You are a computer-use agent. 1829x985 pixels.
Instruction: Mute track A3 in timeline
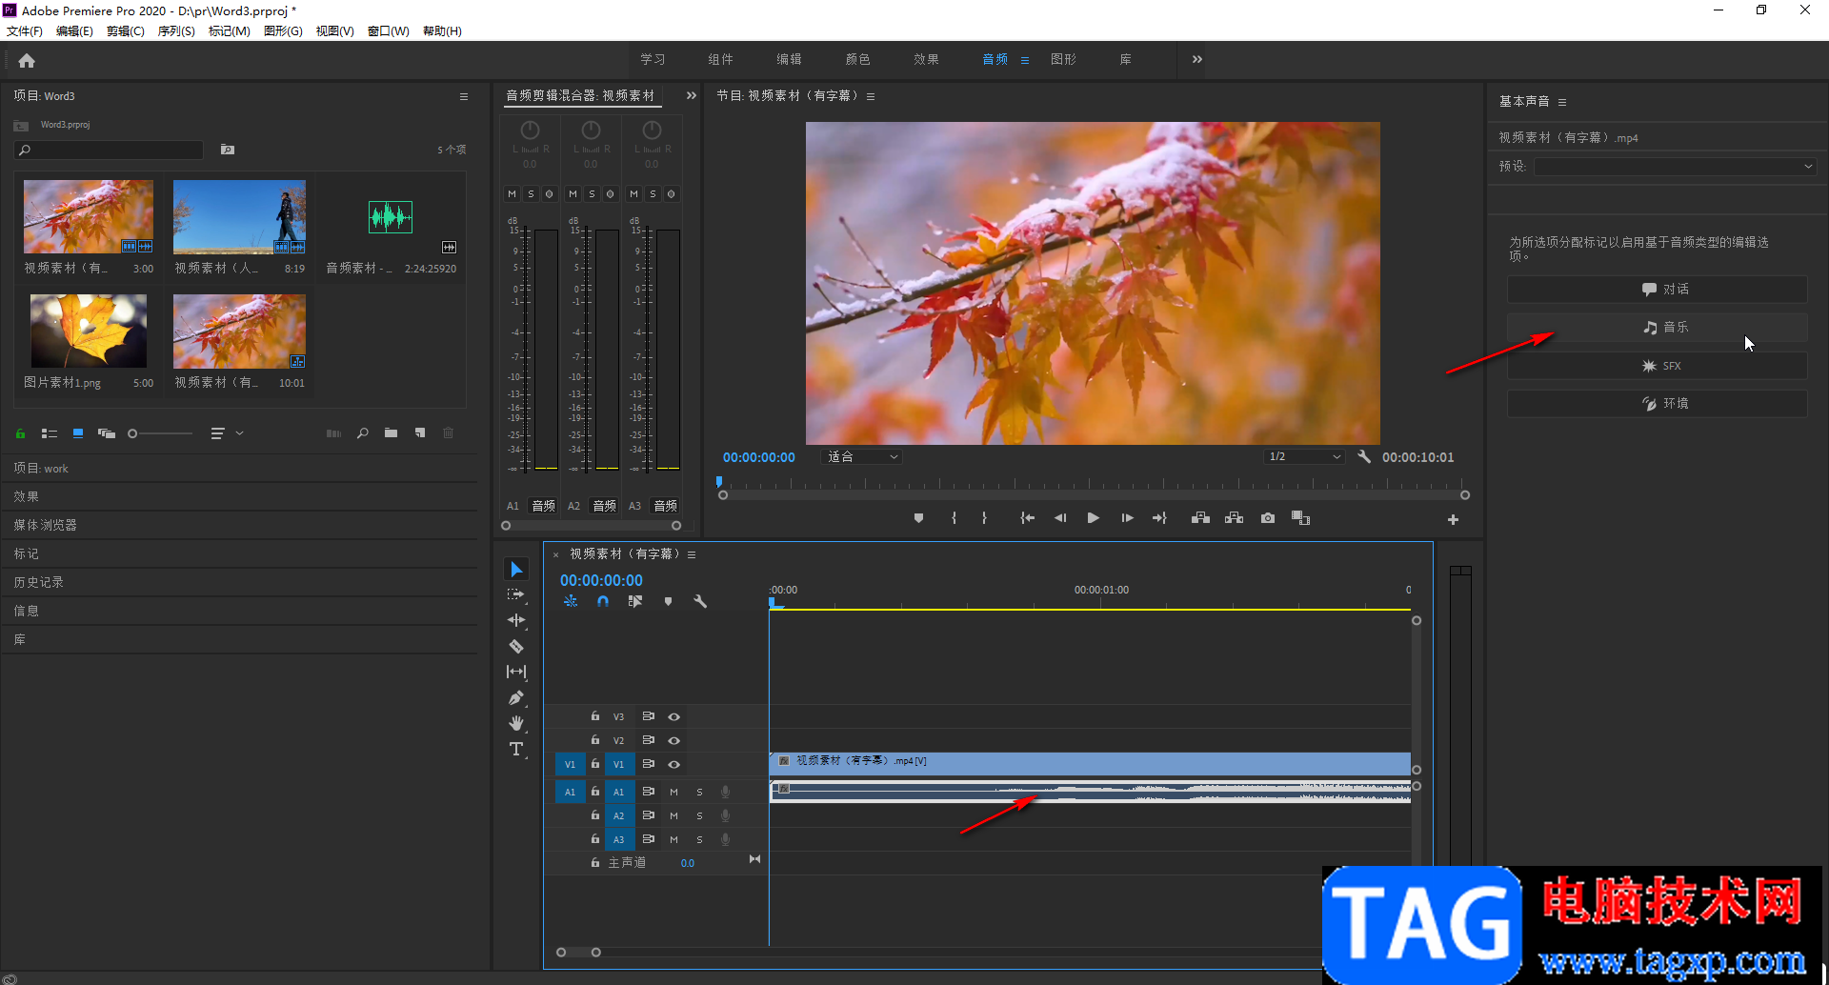click(673, 839)
